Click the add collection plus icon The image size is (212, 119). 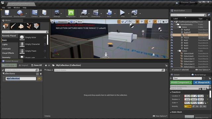pos(41,74)
